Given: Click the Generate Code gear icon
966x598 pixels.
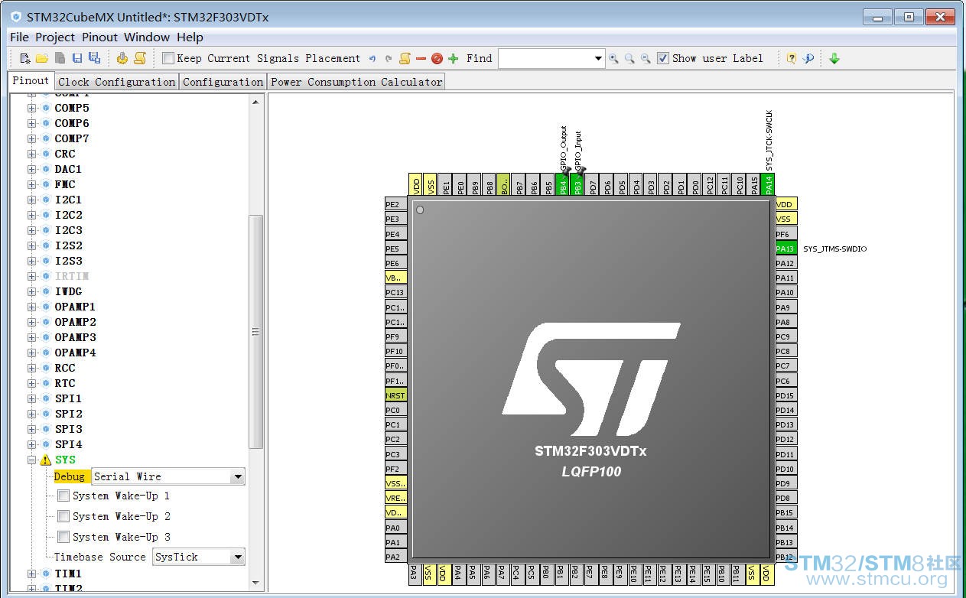Looking at the screenshot, I should (122, 58).
